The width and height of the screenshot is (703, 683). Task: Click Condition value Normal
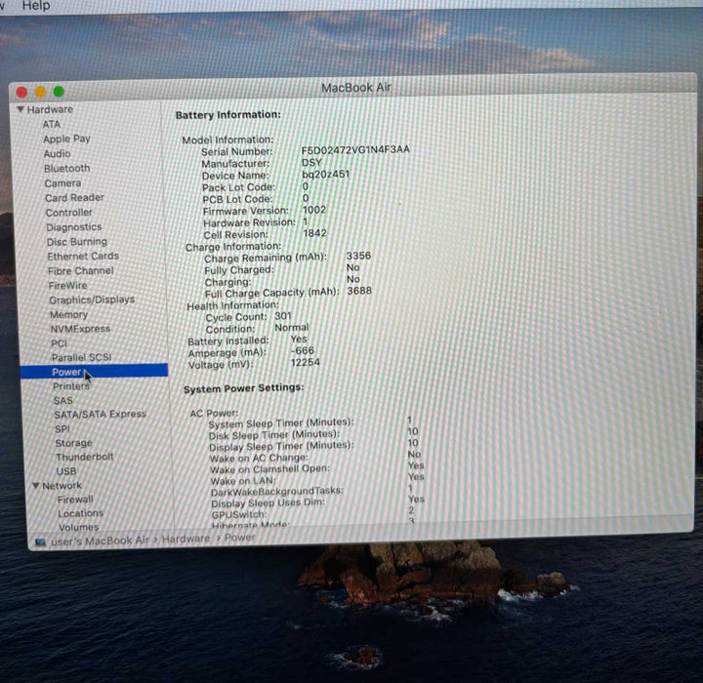tap(291, 328)
